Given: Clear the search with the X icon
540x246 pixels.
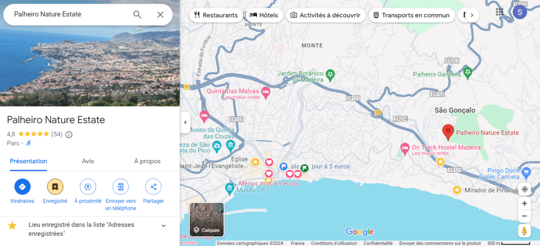Looking at the screenshot, I should [160, 14].
